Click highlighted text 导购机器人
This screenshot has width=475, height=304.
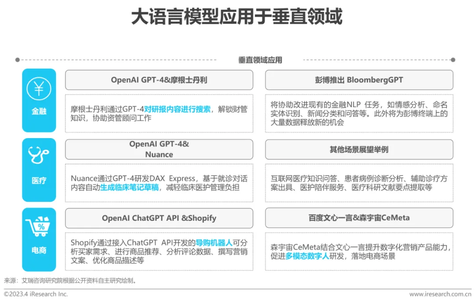pos(214,243)
